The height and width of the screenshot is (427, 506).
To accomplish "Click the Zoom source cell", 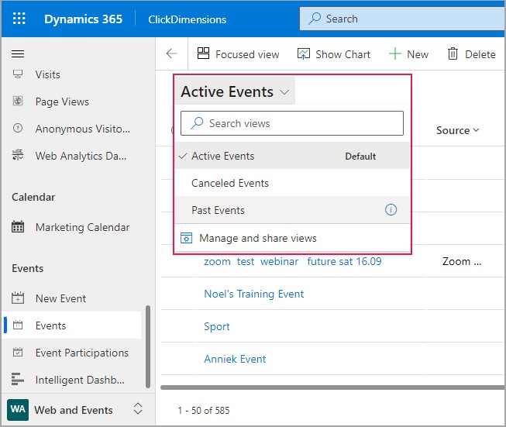I will click(x=462, y=261).
